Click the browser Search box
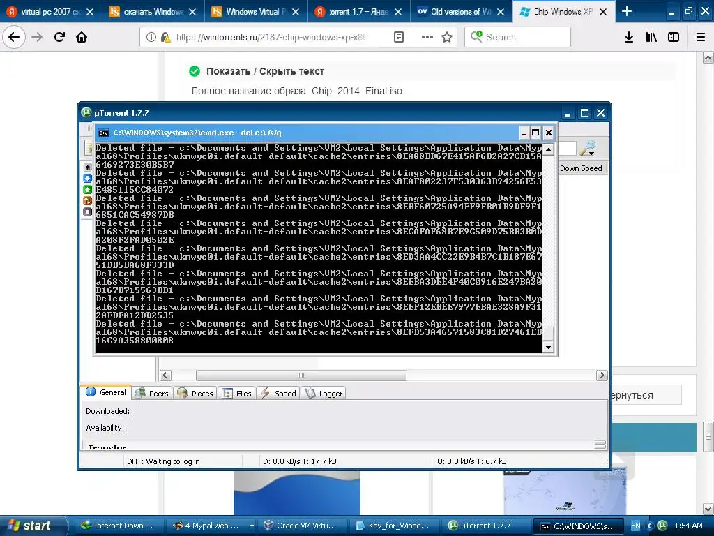This screenshot has height=536, width=714. coord(517,37)
